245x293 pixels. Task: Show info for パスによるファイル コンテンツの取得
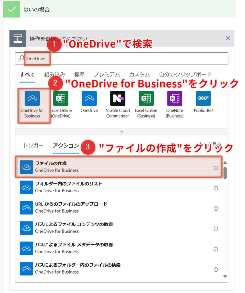pyautogui.click(x=216, y=229)
